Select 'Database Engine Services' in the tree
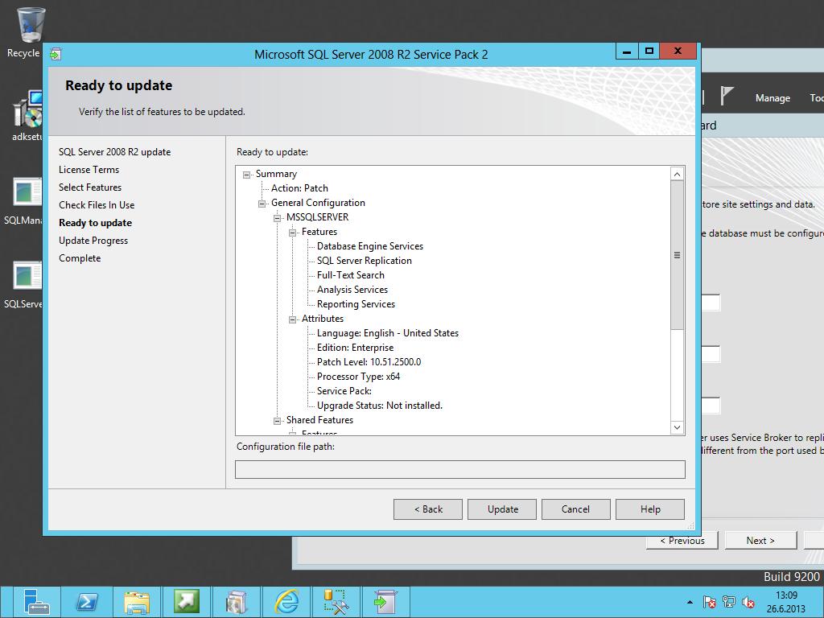 pyautogui.click(x=370, y=246)
